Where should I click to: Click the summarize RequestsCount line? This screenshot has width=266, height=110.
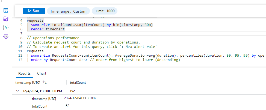click(146, 56)
